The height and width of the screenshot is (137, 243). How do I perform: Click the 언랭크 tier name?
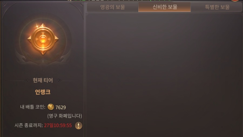(x=43, y=92)
